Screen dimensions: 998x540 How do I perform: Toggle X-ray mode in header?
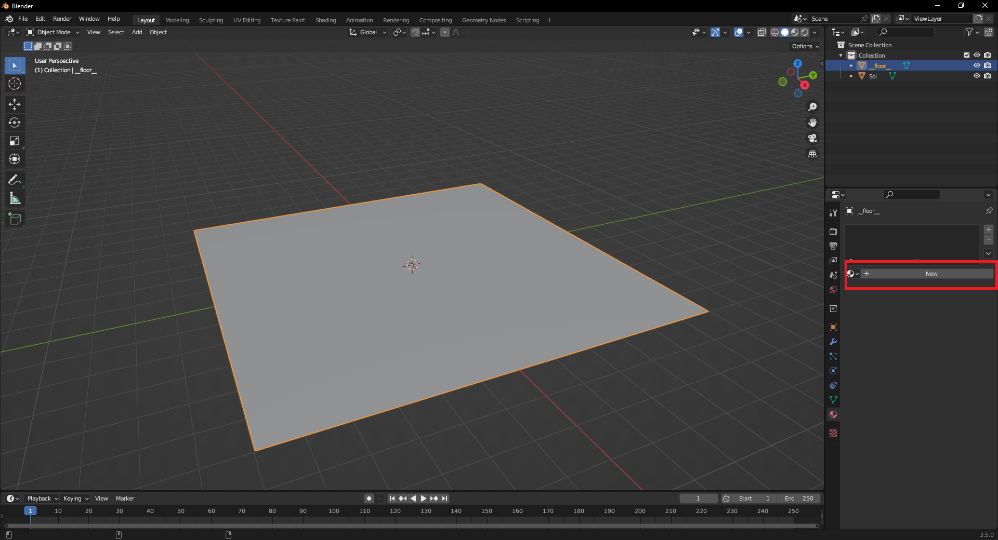(x=761, y=32)
